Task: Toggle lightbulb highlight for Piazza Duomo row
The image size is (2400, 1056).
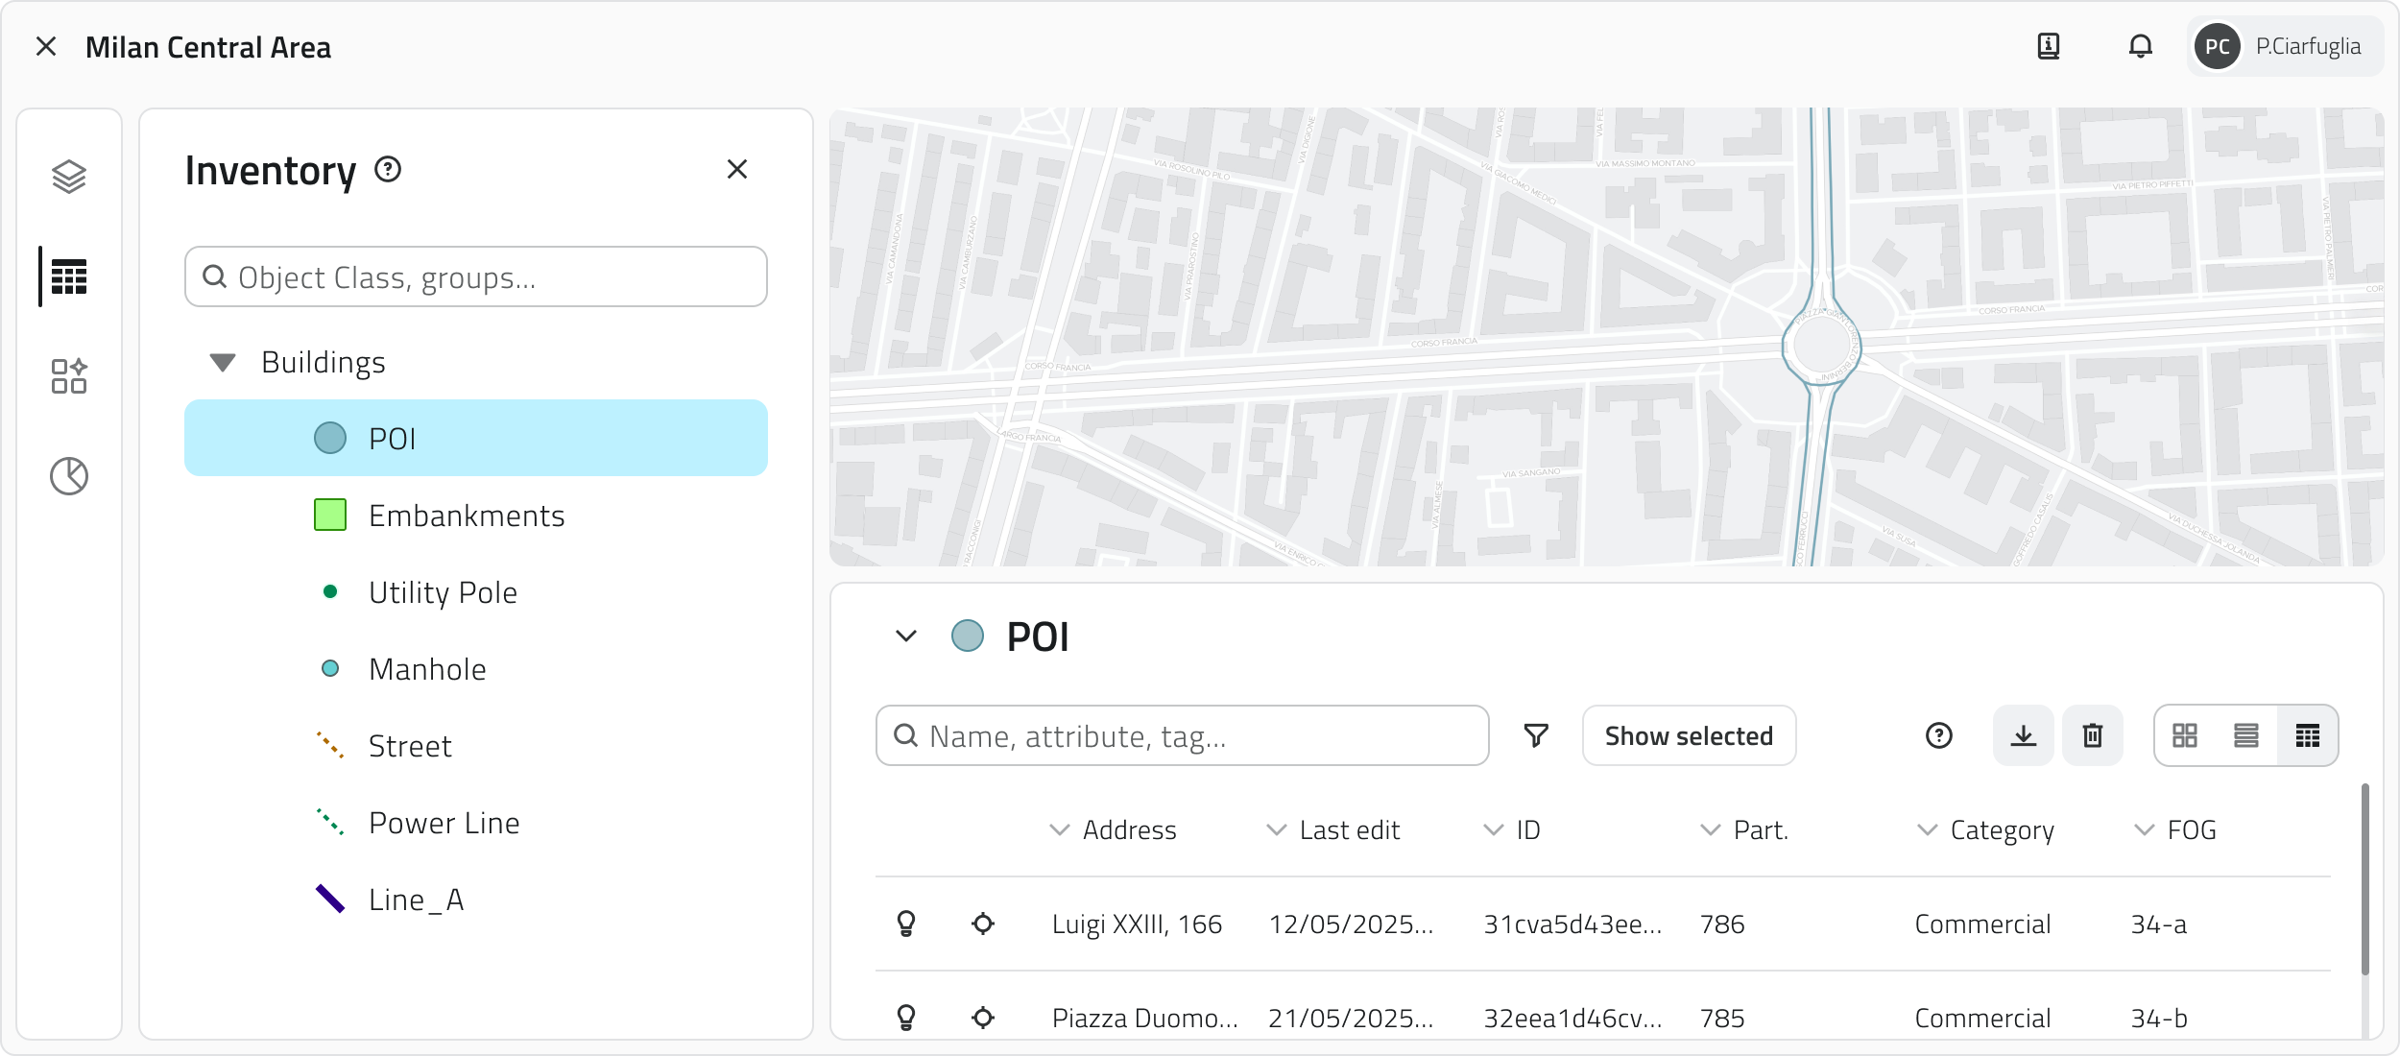Action: click(x=906, y=1017)
